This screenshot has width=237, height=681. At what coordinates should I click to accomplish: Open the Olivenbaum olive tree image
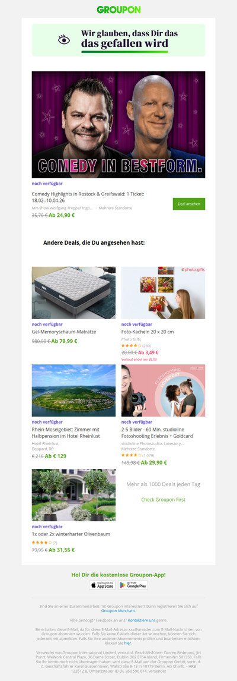pos(73,494)
